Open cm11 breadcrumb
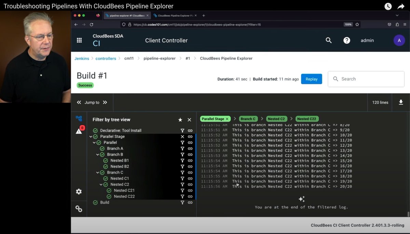Screen dimensions: 410x234 pyautogui.click(x=129, y=58)
